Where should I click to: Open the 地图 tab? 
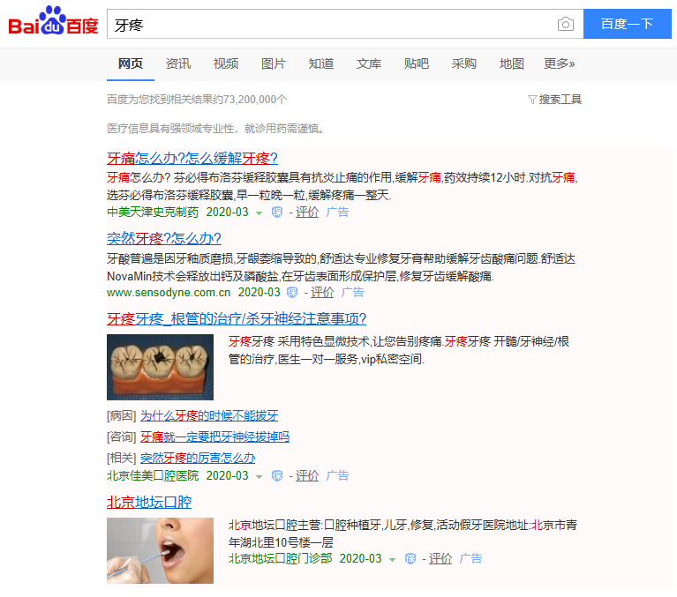(x=512, y=63)
